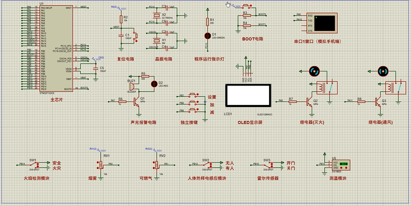Click the 减 push button on PB9
Image resolution: width=411 pixels, height=206 pixels.
tap(193, 110)
